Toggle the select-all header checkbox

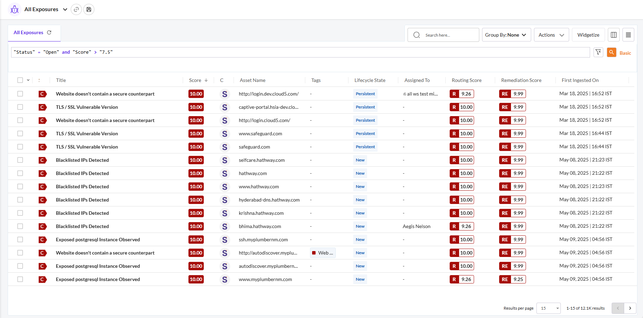pyautogui.click(x=20, y=80)
